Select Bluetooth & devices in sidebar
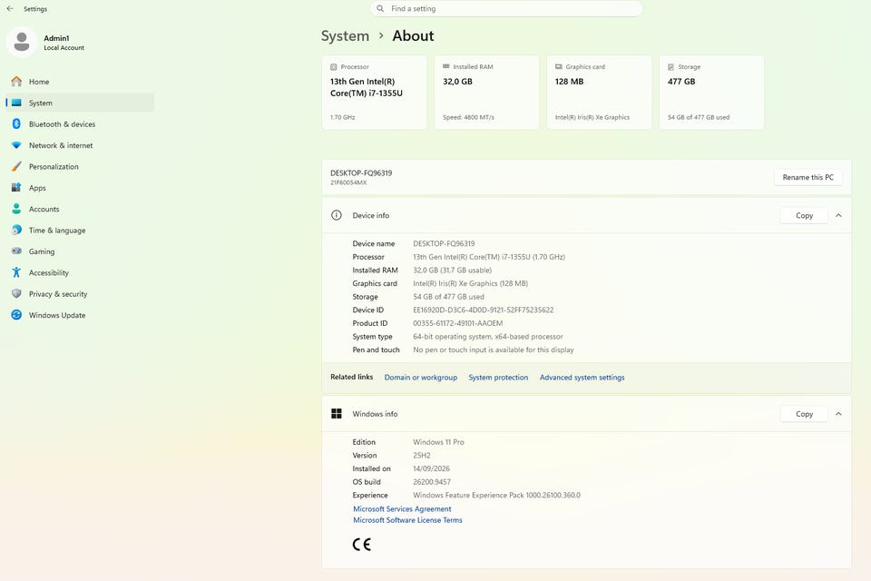Screen dimensions: 871x581 click(x=80, y=124)
